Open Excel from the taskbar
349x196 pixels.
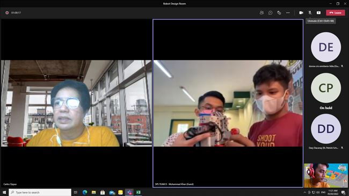click(138, 192)
